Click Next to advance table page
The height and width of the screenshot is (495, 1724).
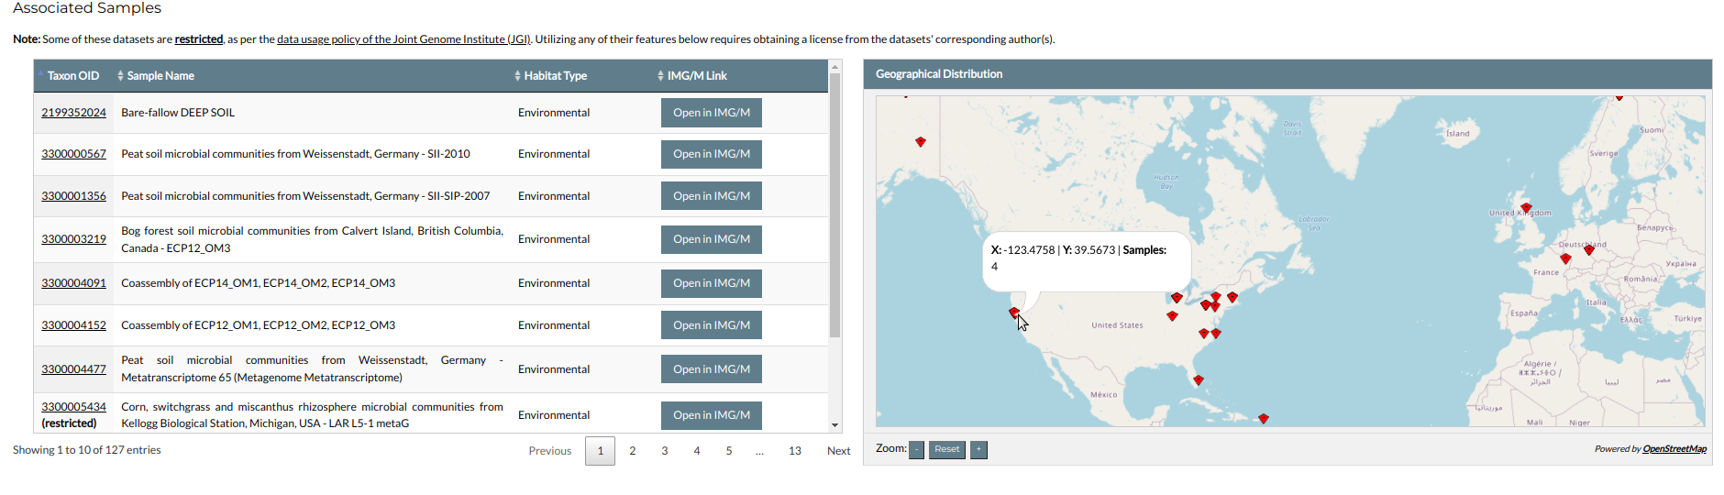pyautogui.click(x=838, y=451)
